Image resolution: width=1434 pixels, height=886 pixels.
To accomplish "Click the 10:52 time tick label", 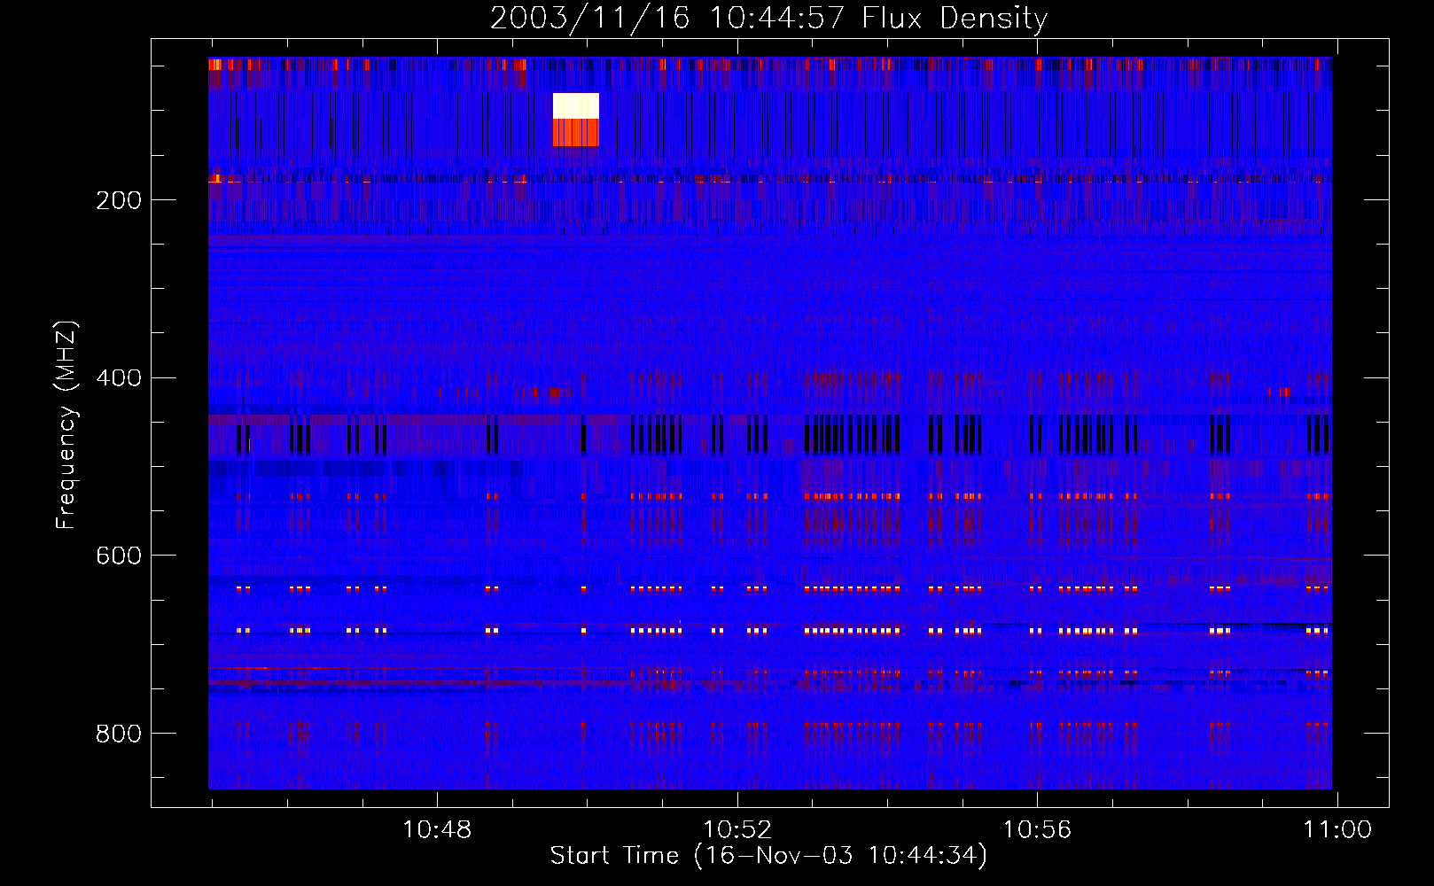I will 737,830.
